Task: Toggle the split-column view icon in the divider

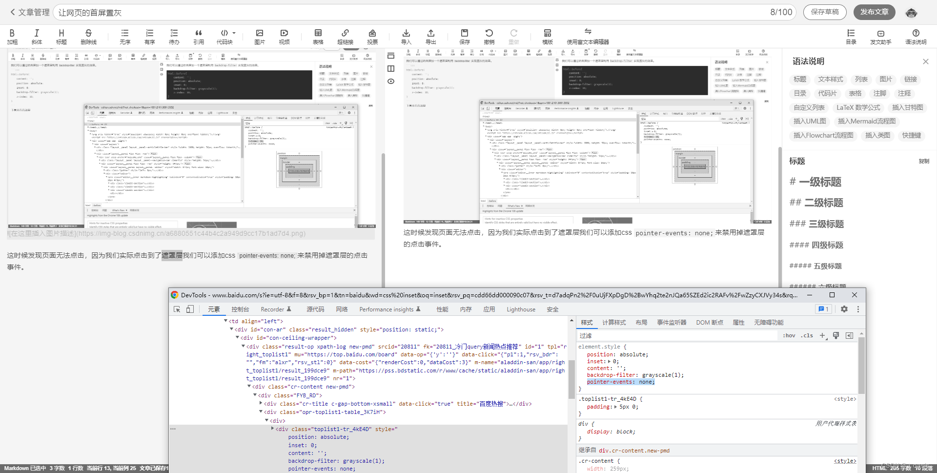Action: (x=391, y=68)
